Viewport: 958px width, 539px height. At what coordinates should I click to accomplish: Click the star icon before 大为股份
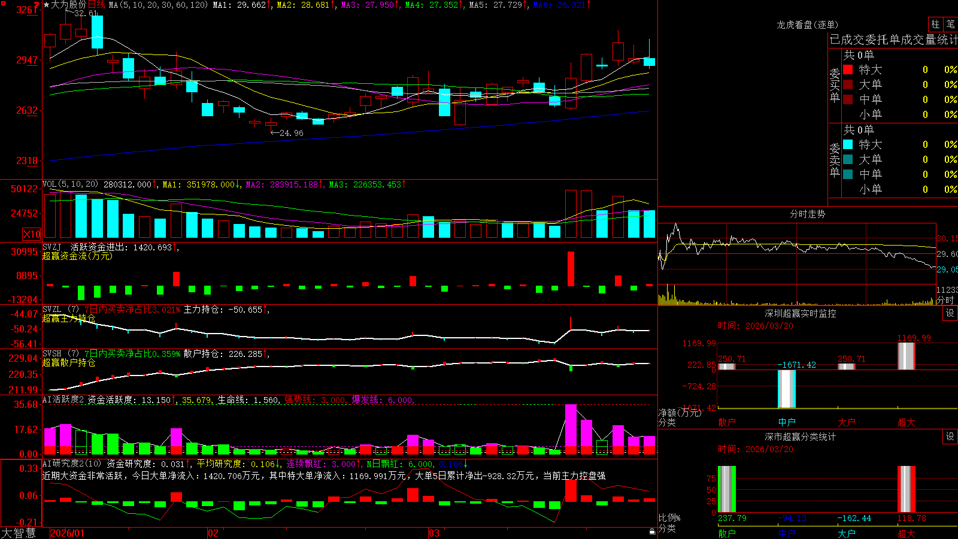point(46,5)
